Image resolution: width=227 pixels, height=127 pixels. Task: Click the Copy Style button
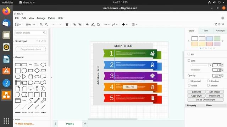196,96
